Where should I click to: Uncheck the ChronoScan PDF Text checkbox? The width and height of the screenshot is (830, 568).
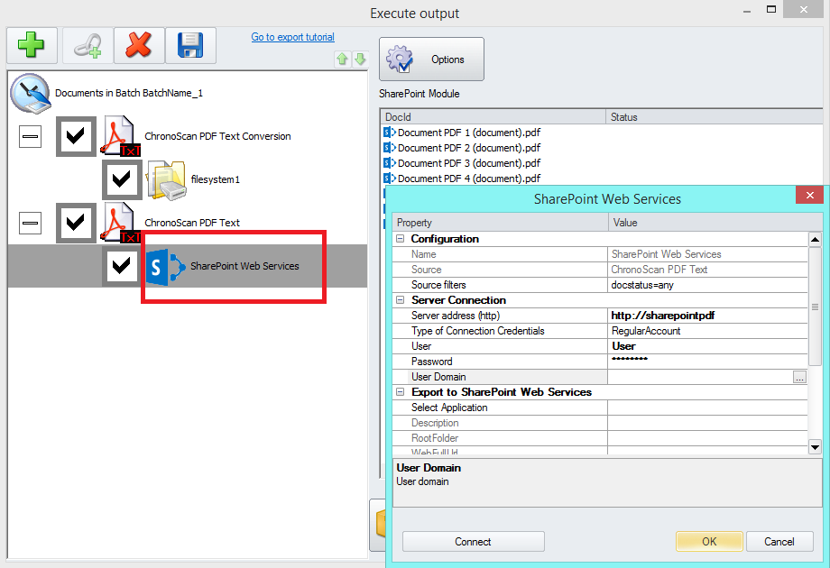[76, 223]
